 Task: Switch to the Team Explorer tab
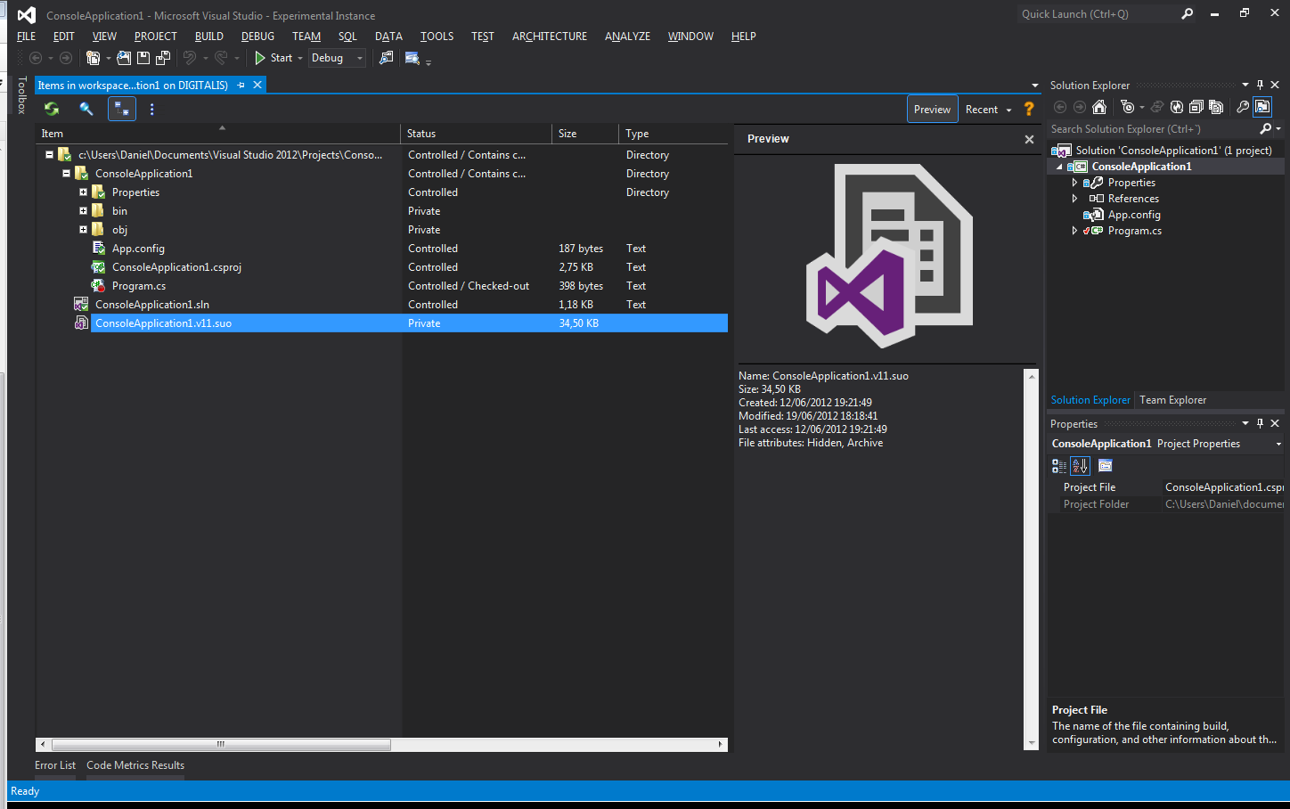pyautogui.click(x=1172, y=400)
